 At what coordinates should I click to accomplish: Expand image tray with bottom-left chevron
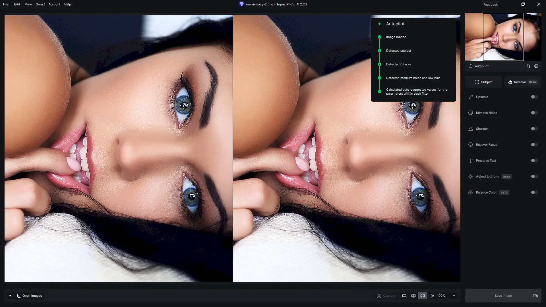point(10,296)
